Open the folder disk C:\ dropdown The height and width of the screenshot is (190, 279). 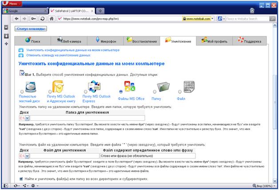[x=27, y=118]
